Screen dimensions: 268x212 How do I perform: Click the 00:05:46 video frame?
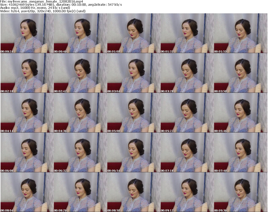coord(241,113)
